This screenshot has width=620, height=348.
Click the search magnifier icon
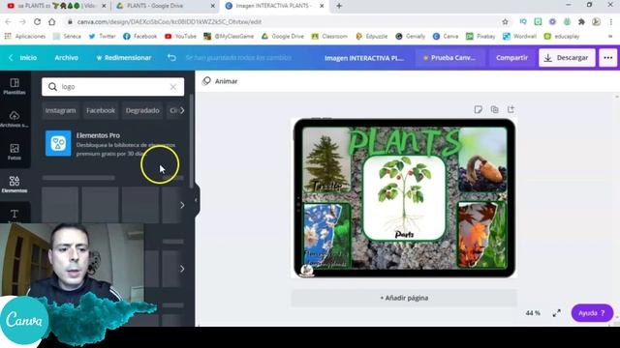(52, 87)
